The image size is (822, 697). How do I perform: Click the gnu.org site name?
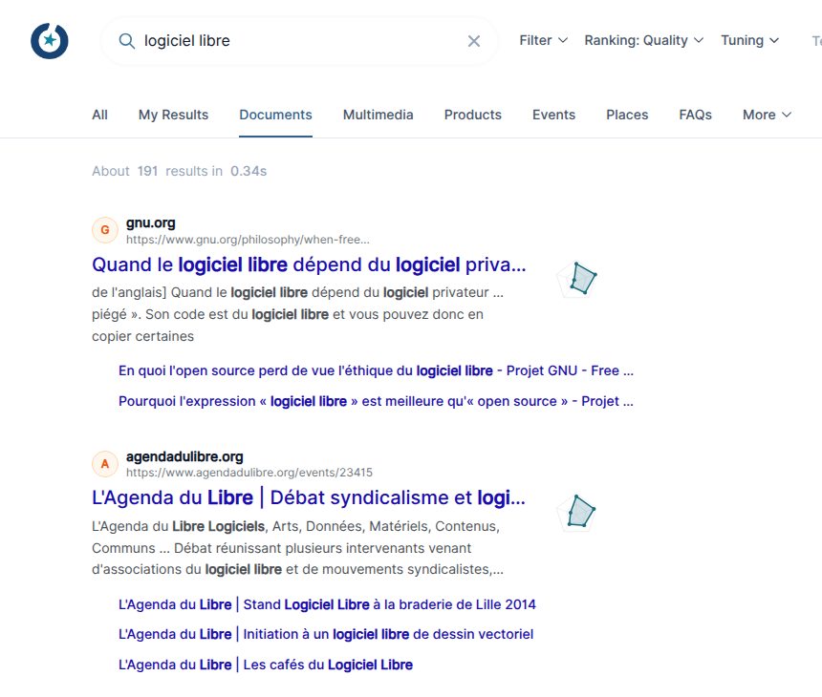click(x=150, y=222)
